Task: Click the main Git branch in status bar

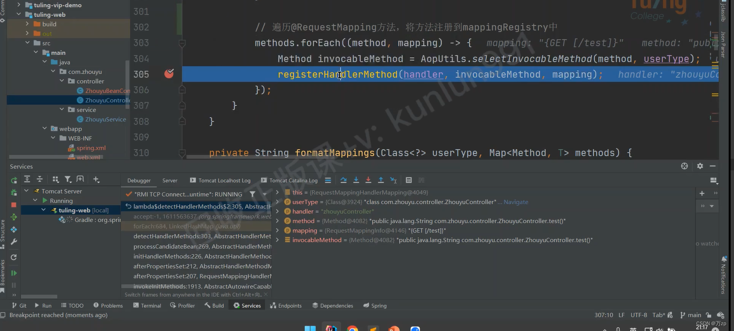Action: (x=691, y=315)
